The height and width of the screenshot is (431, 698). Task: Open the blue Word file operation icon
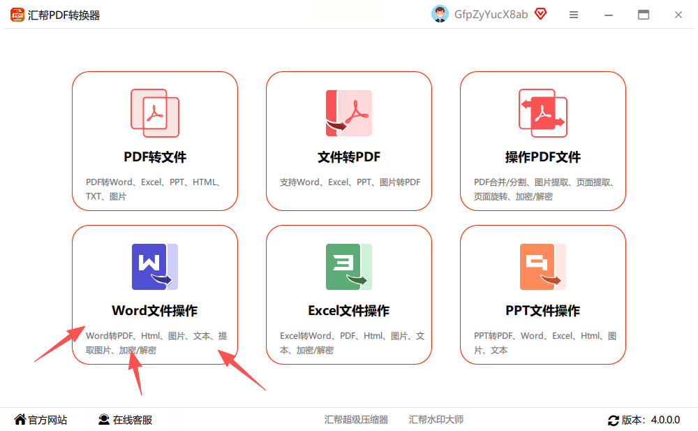[x=155, y=267]
